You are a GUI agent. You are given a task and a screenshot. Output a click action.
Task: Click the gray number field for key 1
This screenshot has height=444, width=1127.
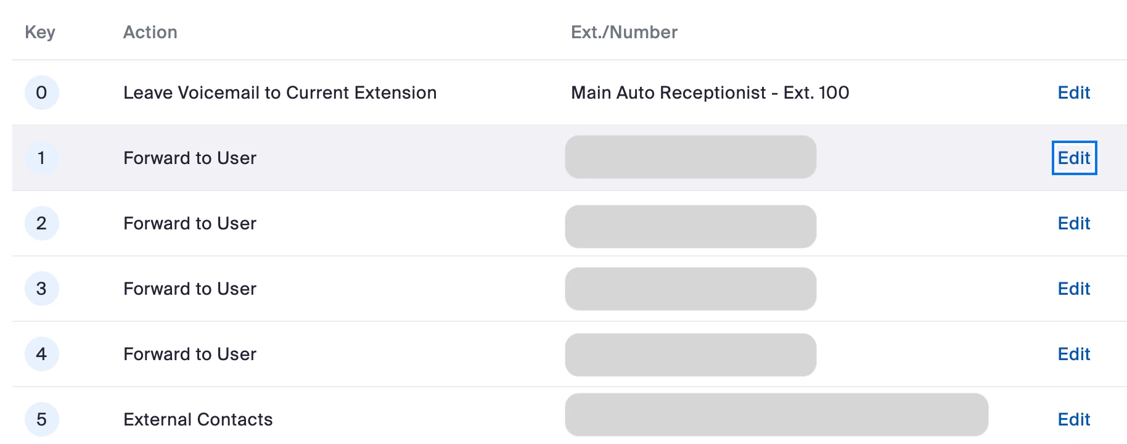(x=691, y=157)
